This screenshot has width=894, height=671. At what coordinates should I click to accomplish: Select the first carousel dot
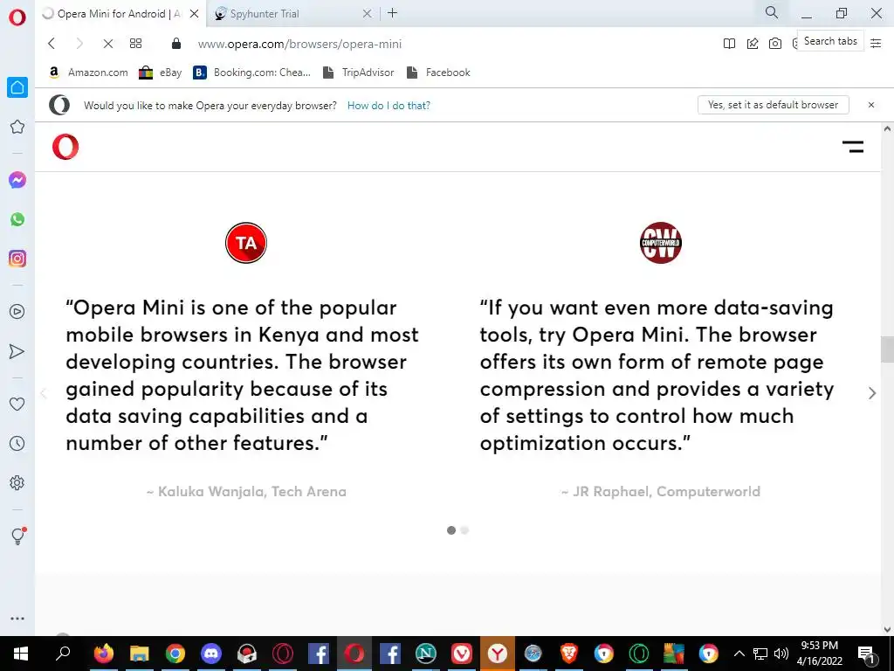click(x=451, y=530)
